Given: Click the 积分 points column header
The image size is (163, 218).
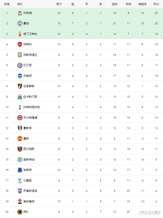Looking at the screenshot, I should pos(156,4).
